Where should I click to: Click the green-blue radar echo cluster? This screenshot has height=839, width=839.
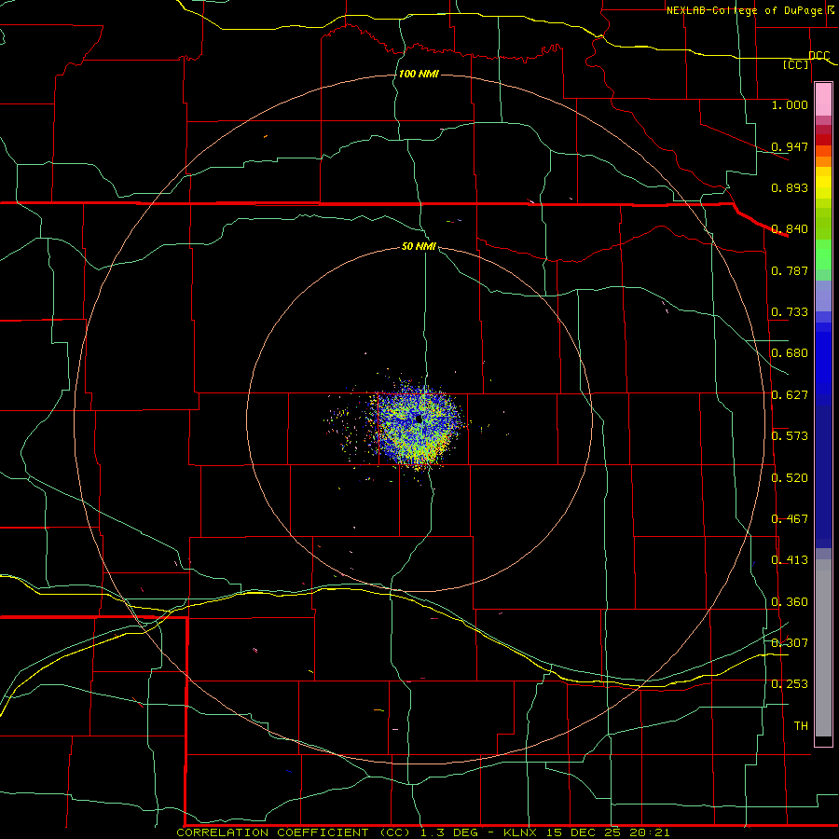coord(418,425)
